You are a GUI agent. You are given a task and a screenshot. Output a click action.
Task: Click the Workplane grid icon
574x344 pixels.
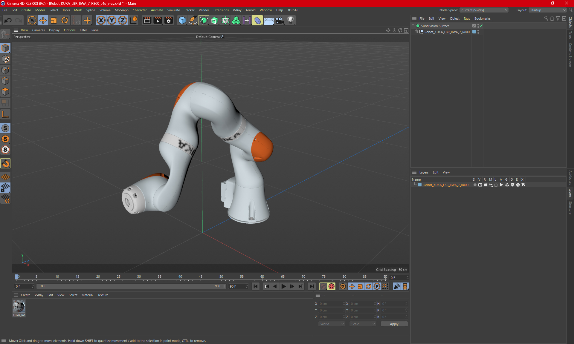pos(5,177)
